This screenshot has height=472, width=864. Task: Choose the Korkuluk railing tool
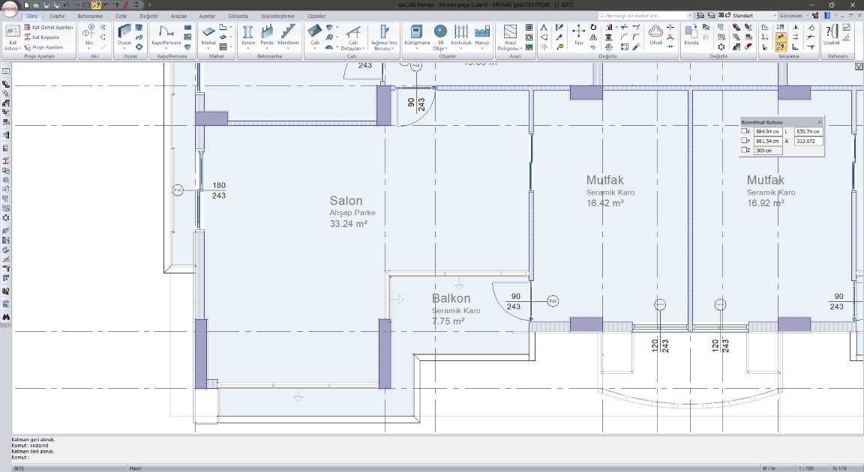460,34
